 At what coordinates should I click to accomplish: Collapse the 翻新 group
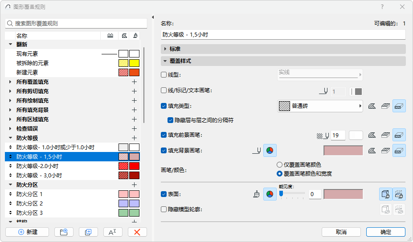click(11, 44)
